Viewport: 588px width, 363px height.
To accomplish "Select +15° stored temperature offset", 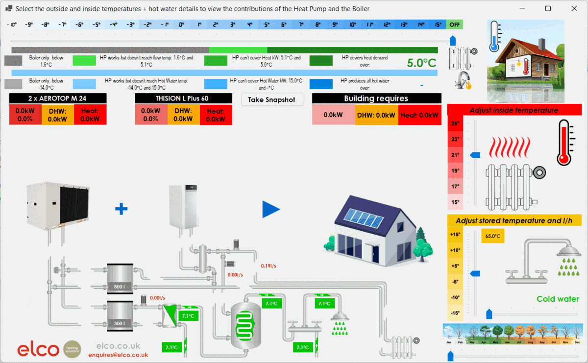I will coord(455,234).
